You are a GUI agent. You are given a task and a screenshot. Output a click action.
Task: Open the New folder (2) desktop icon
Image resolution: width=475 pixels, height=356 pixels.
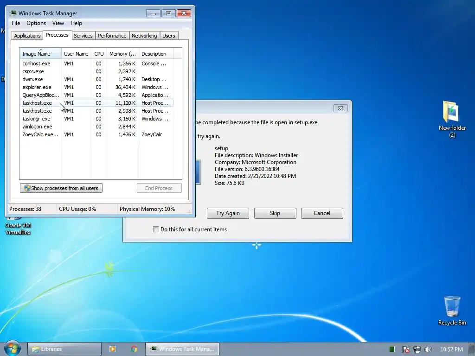pos(452,119)
